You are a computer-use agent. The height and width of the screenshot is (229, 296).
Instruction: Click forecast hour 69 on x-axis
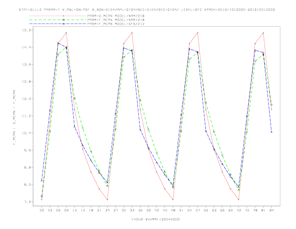pos(231,210)
